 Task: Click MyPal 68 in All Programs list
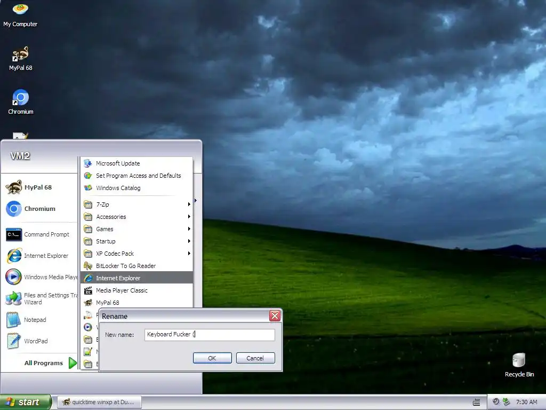click(136, 302)
